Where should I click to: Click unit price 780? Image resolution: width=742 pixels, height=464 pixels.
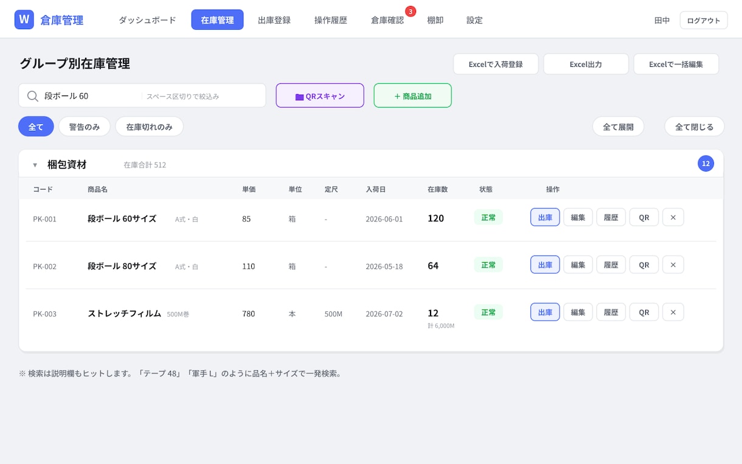pyautogui.click(x=248, y=314)
